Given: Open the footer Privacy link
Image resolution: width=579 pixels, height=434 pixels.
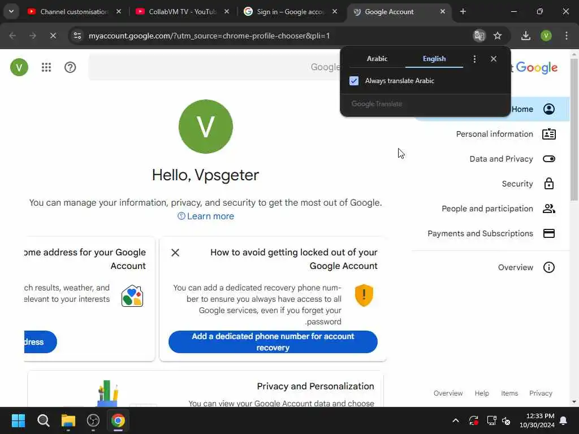Looking at the screenshot, I should click(541, 393).
